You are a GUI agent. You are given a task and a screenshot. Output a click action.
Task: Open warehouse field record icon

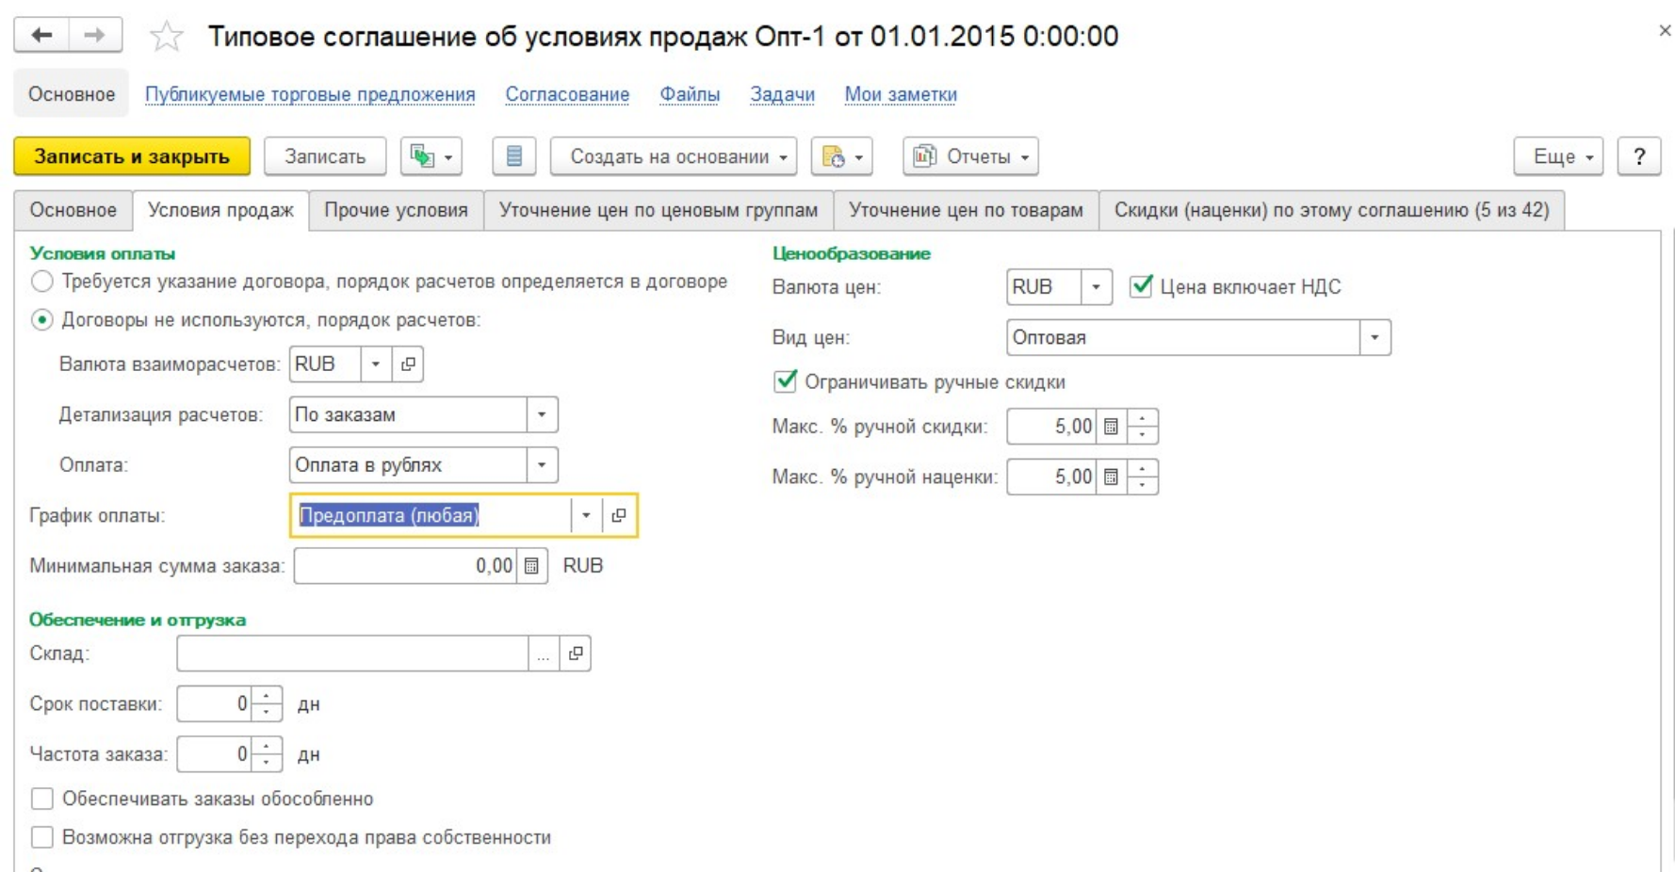pos(576,654)
